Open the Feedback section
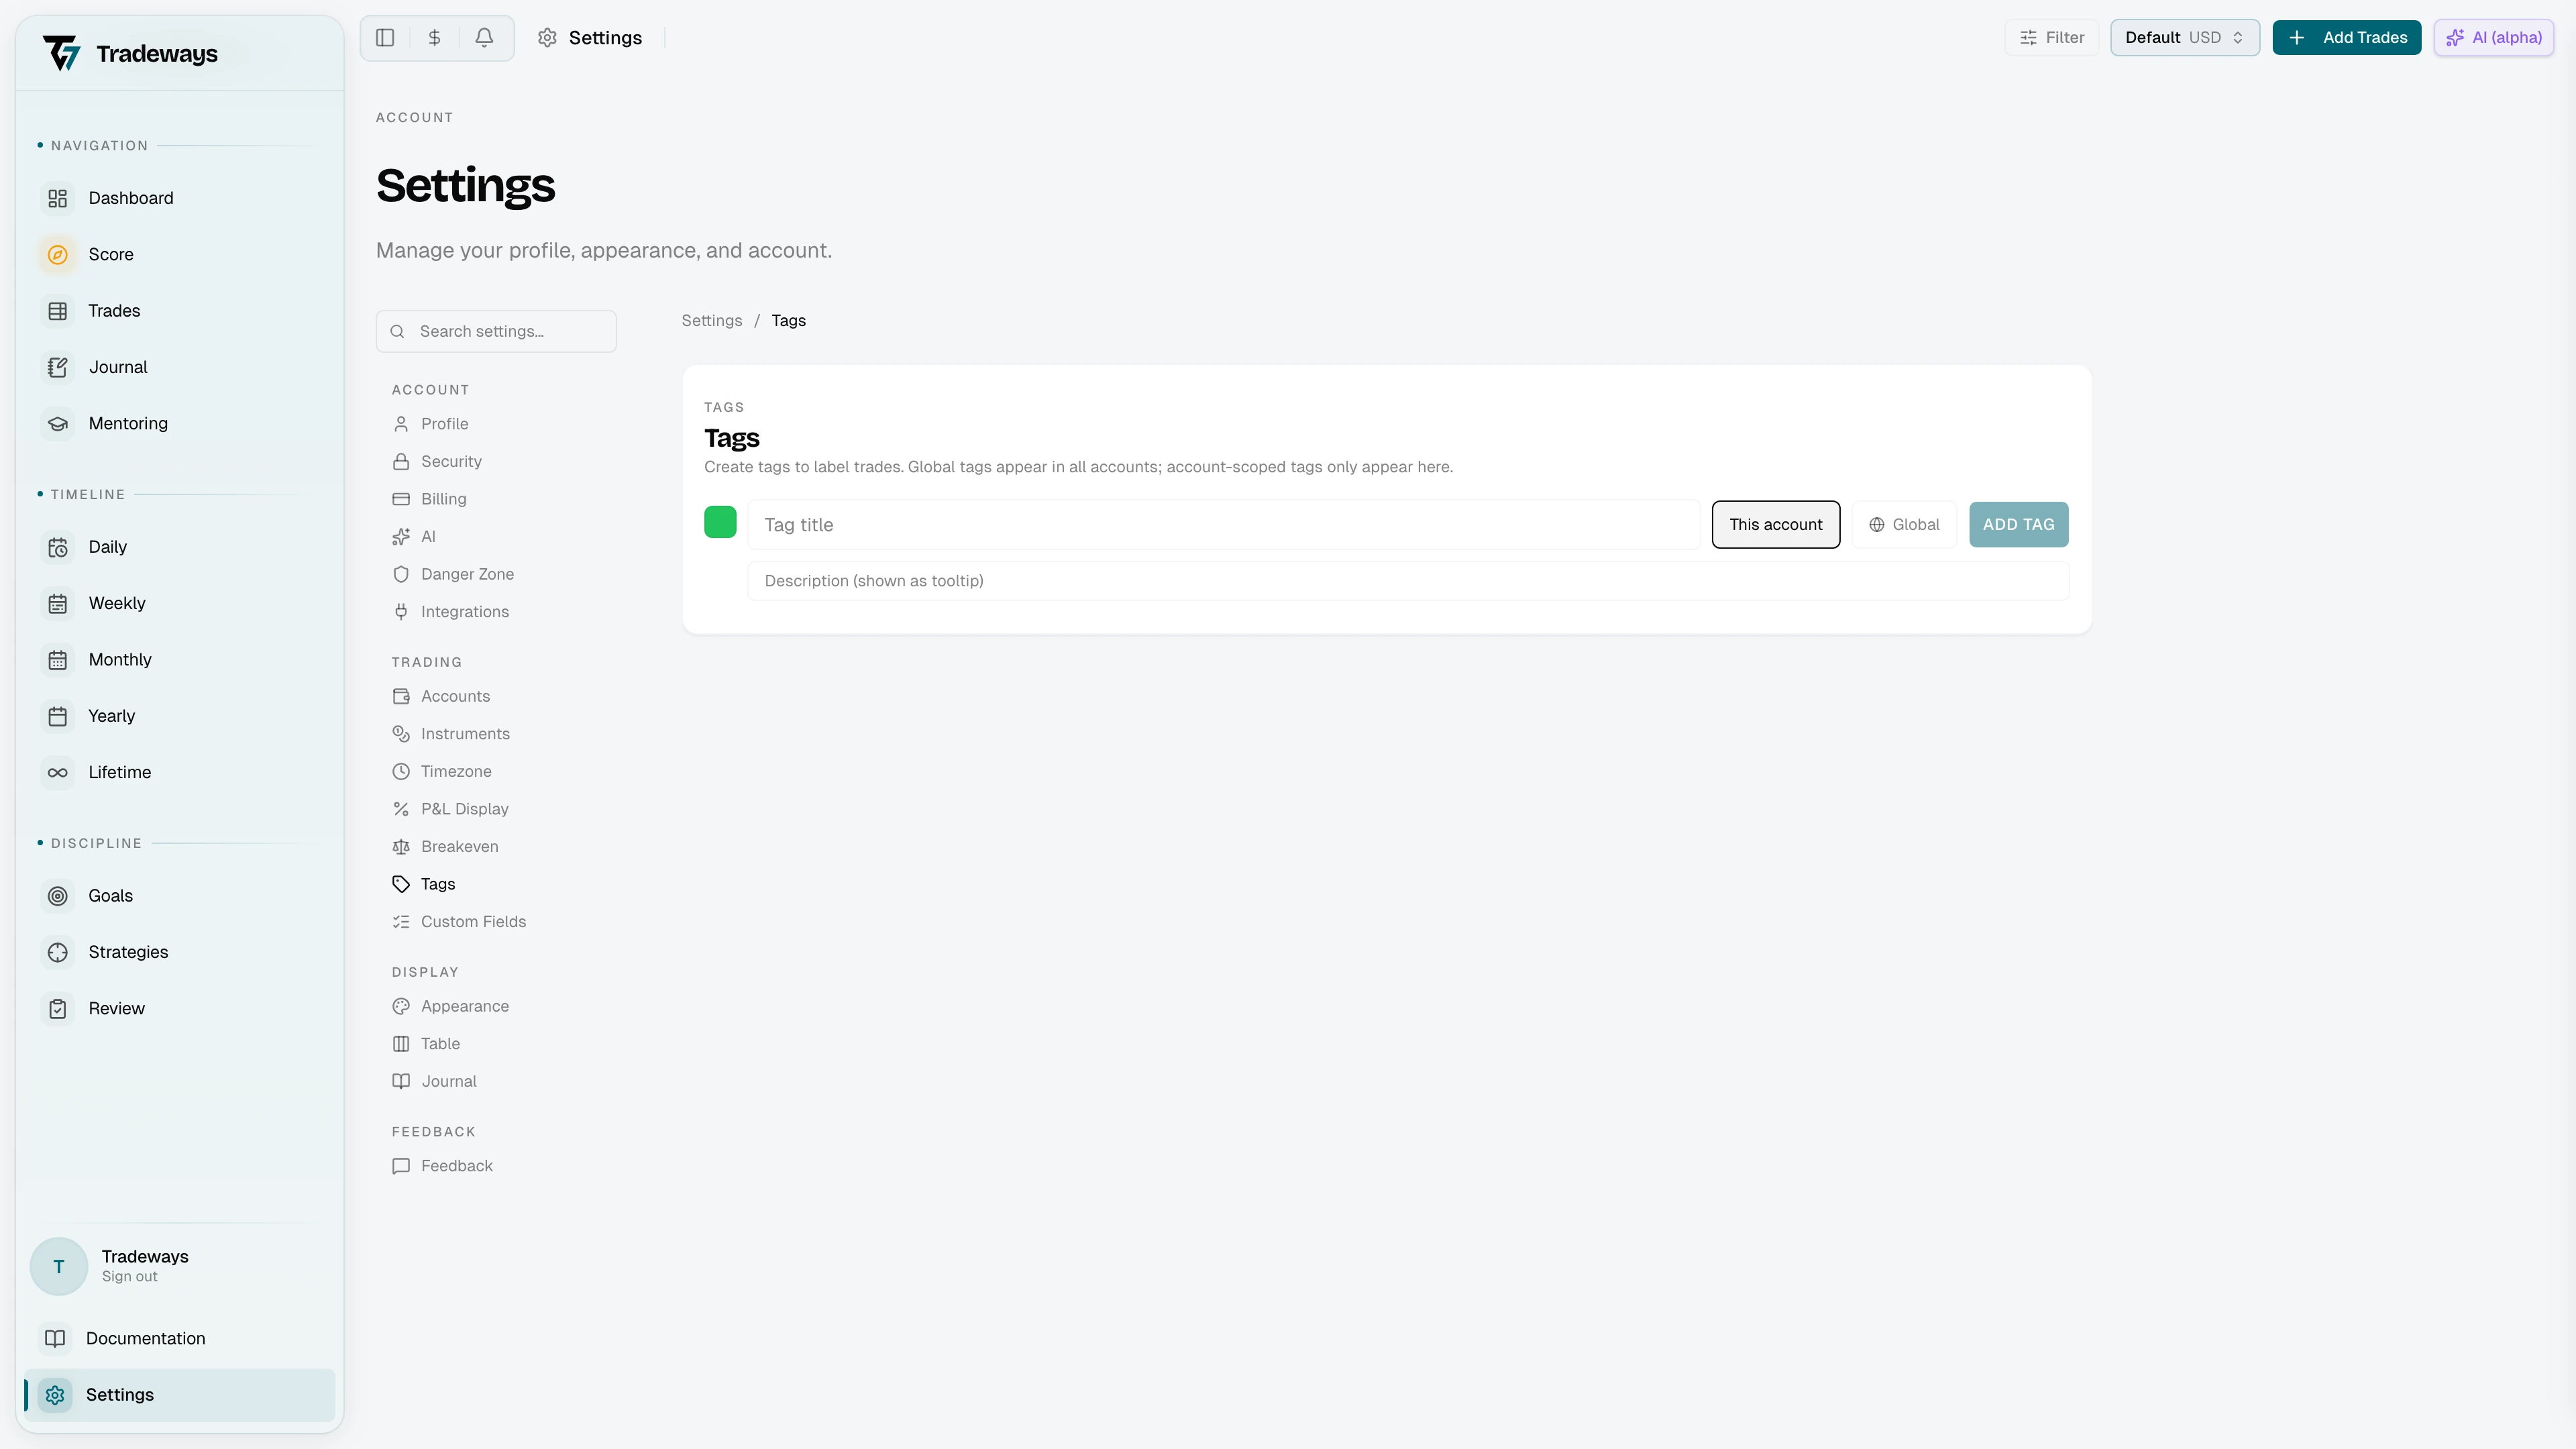This screenshot has width=2576, height=1449. click(443, 1166)
